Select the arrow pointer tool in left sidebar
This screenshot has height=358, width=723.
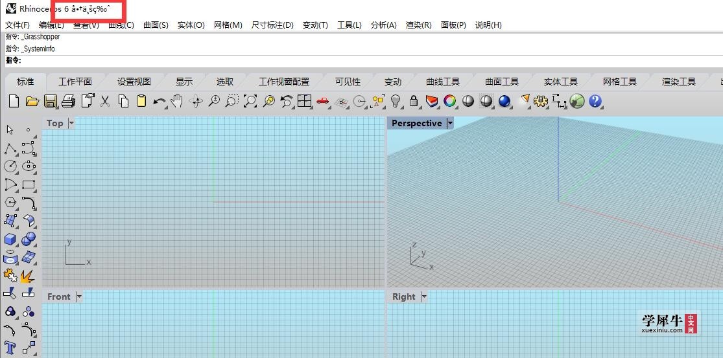[10, 130]
